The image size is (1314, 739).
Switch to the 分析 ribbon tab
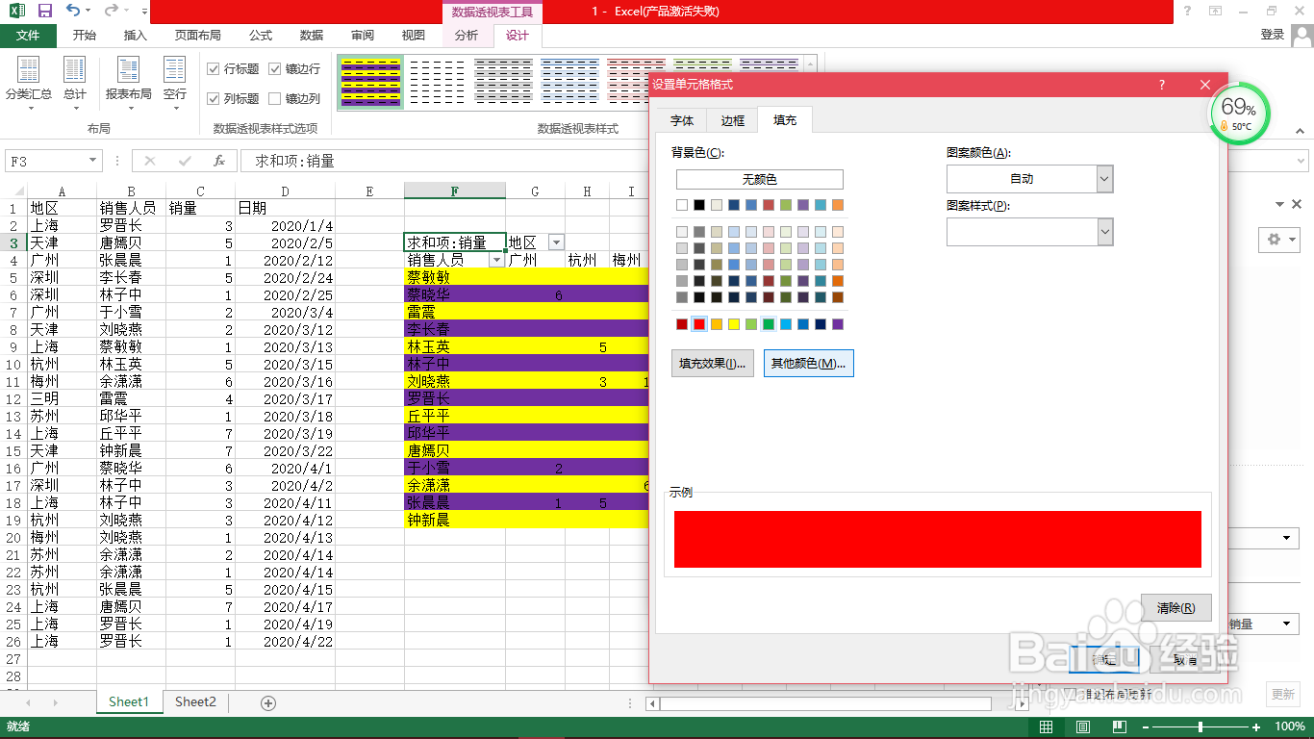pyautogui.click(x=467, y=36)
